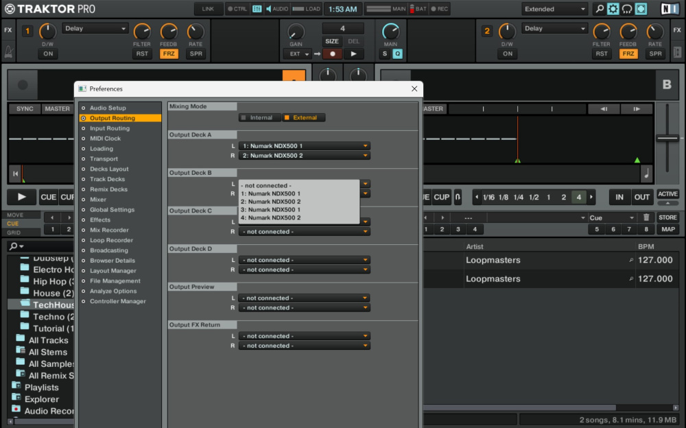Open Output Preview left channel dropdown
686x428 pixels.
[x=305, y=298]
